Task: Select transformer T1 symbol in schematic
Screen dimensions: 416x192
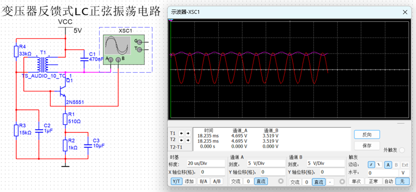Action: point(43,65)
